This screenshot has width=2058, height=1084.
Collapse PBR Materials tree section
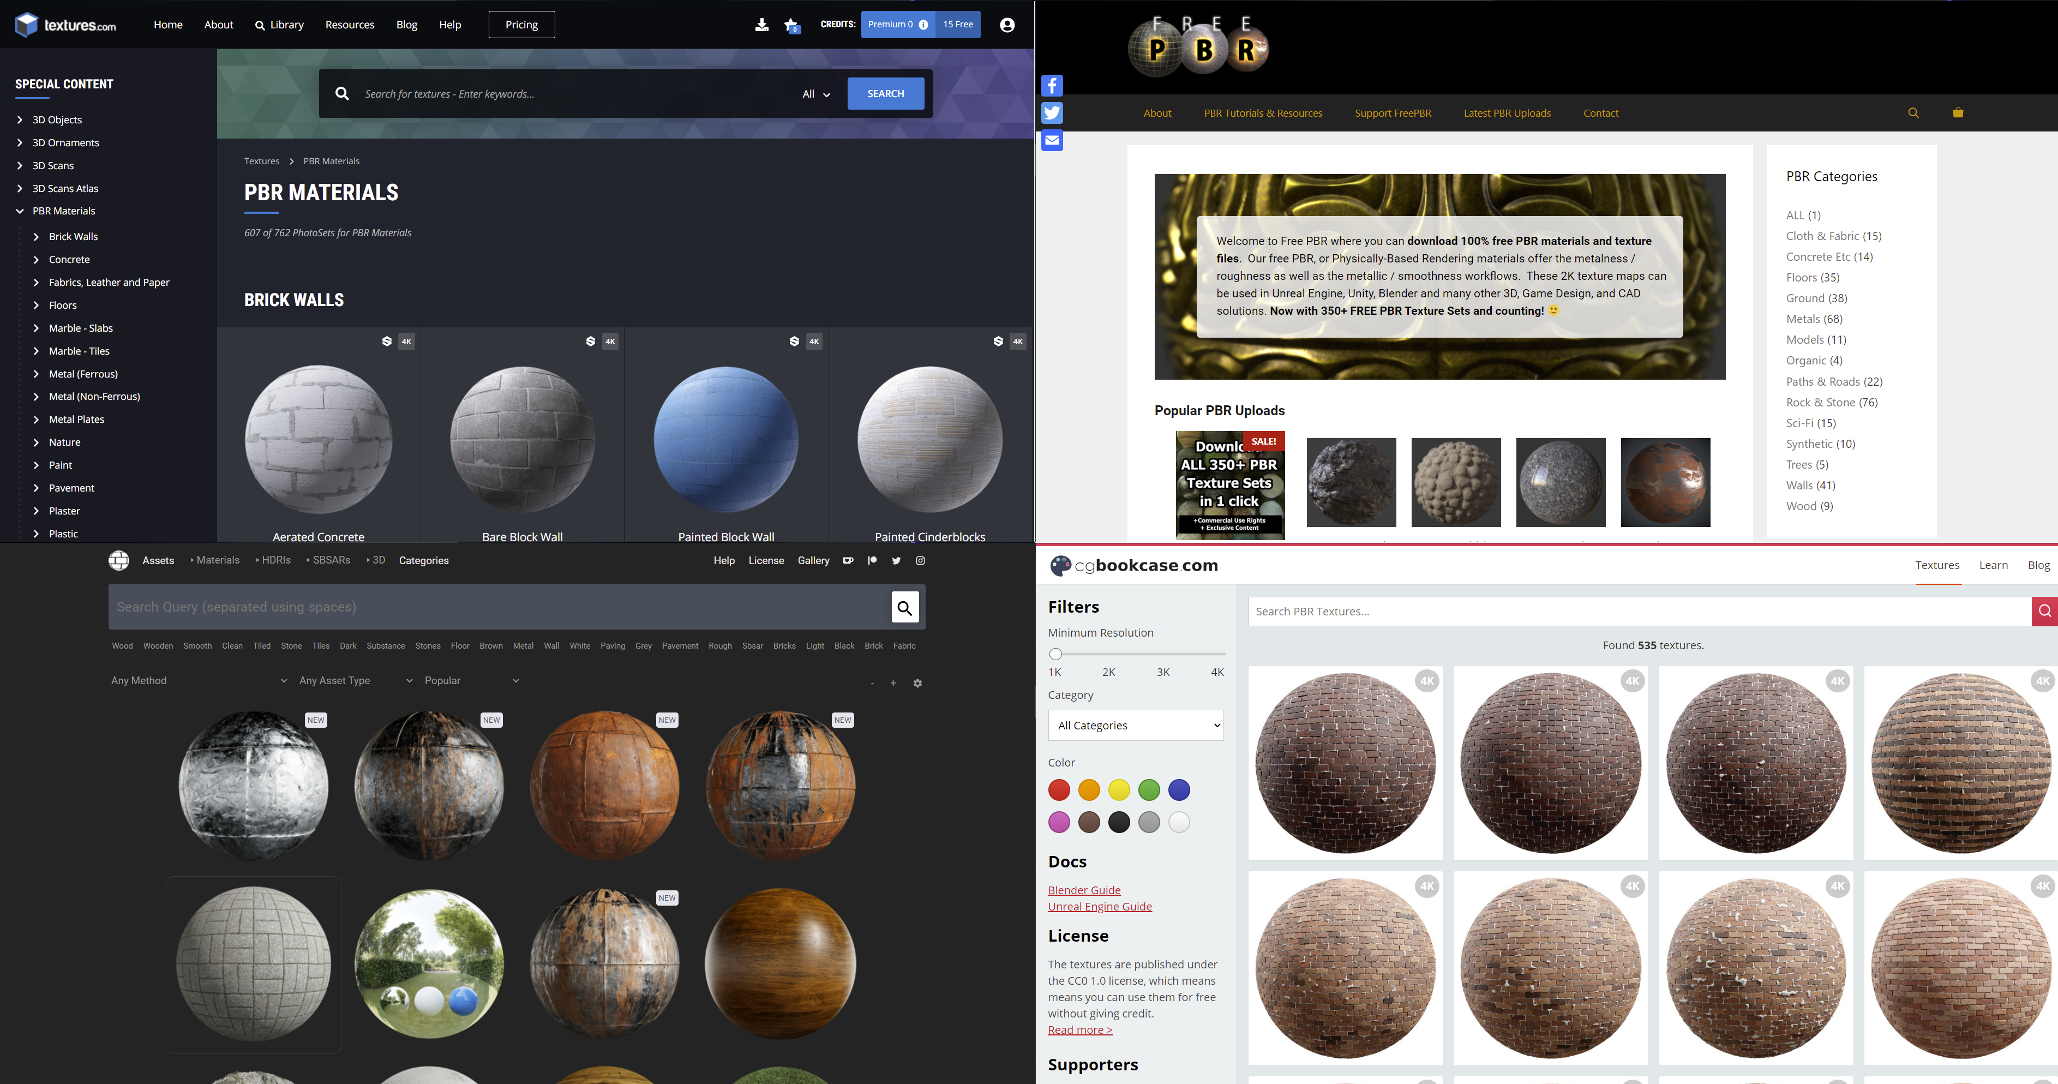[x=20, y=211]
